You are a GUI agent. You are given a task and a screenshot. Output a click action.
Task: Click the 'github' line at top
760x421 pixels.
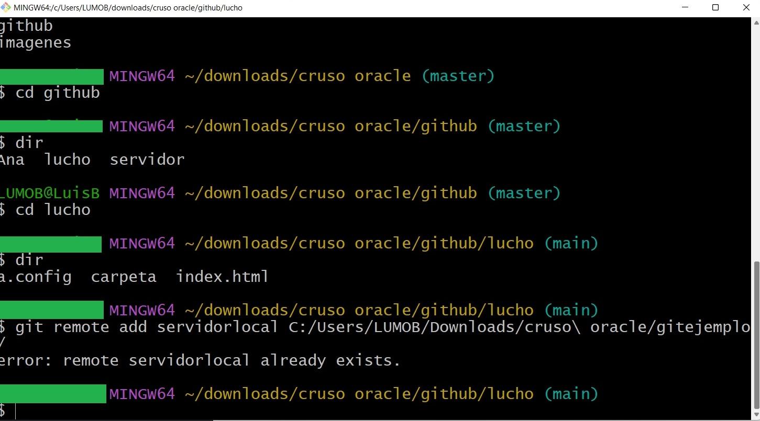point(26,26)
